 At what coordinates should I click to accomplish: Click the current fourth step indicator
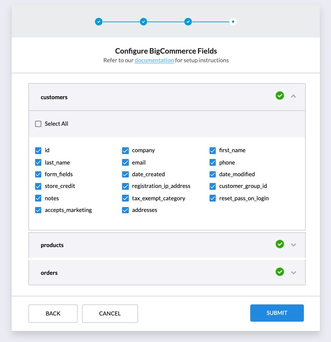click(x=233, y=22)
